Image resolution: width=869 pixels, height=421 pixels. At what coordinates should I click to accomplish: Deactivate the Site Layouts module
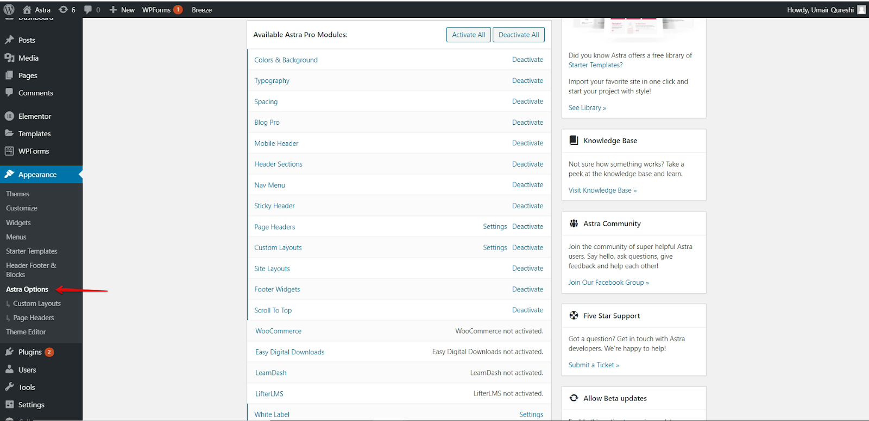(x=527, y=269)
